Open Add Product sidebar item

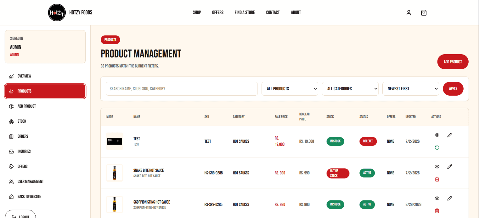pyautogui.click(x=45, y=106)
